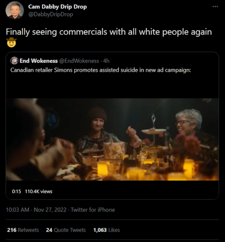Open Cam Dabby Drip Drop's profile picture
The image size is (225, 242).
pyautogui.click(x=15, y=10)
